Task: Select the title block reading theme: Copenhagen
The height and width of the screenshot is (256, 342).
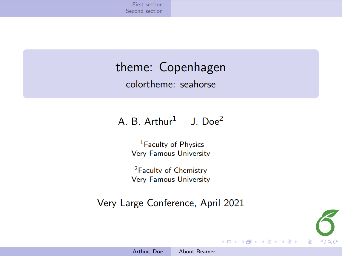Action: tap(171, 67)
